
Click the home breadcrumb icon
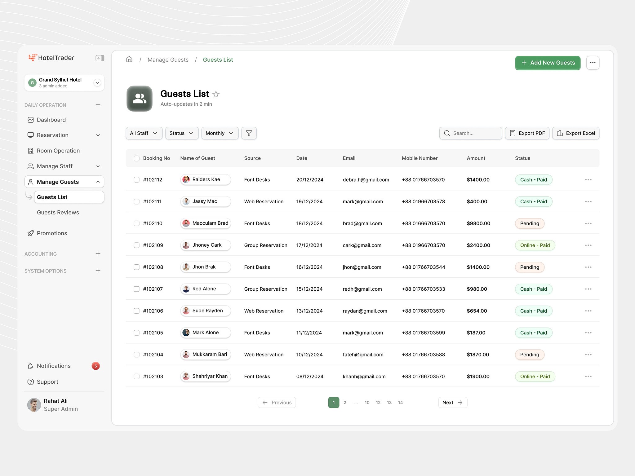pyautogui.click(x=129, y=59)
